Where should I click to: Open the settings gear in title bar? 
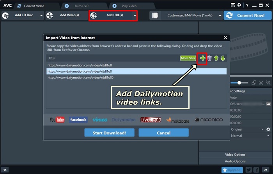239,5
